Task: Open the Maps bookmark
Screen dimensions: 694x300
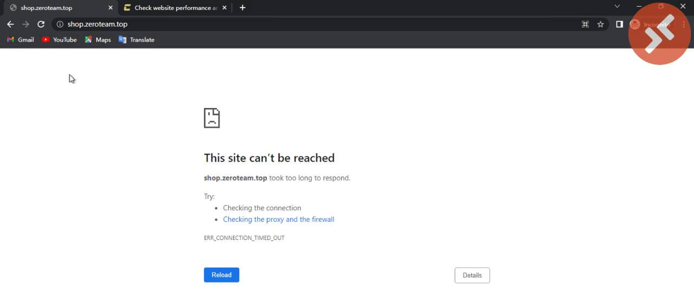Action: tap(98, 40)
